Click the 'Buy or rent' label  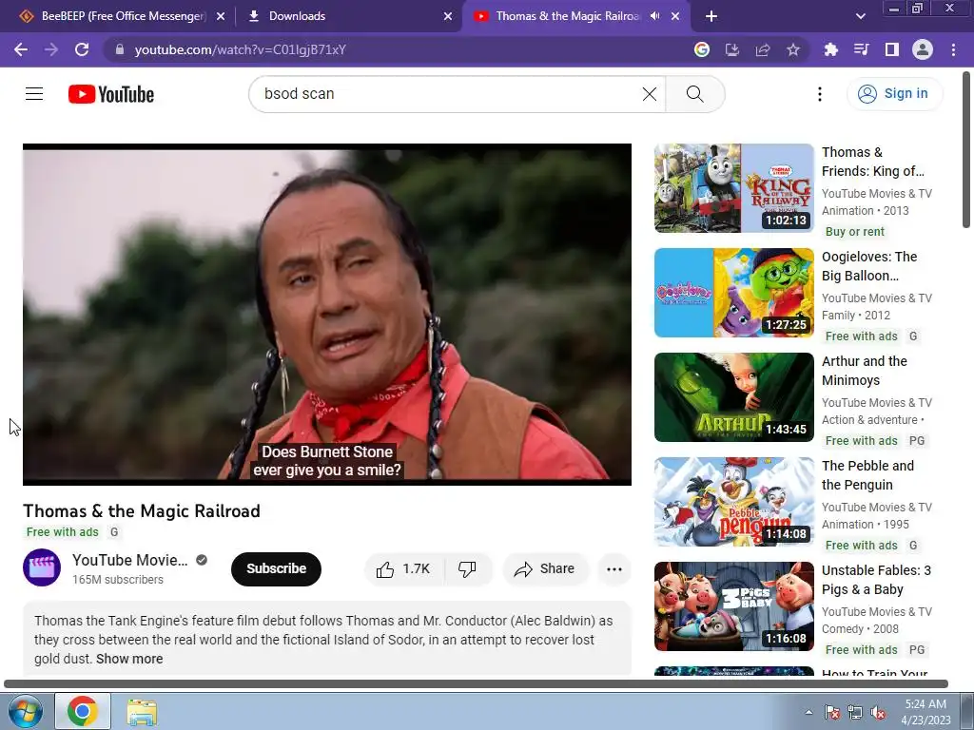coord(855,232)
